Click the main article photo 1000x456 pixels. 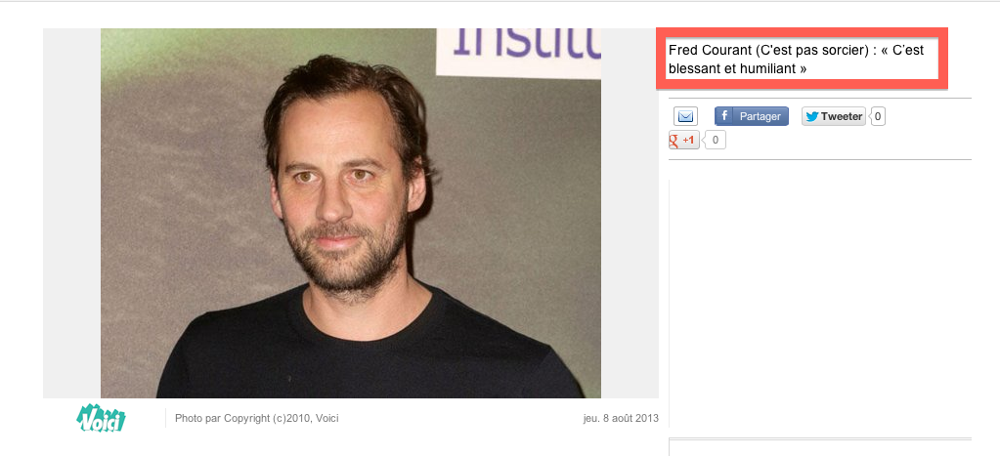[351, 213]
